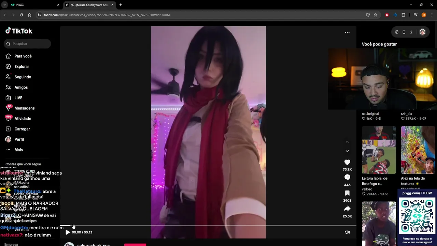
Task: Play the video
Action: click(68, 232)
